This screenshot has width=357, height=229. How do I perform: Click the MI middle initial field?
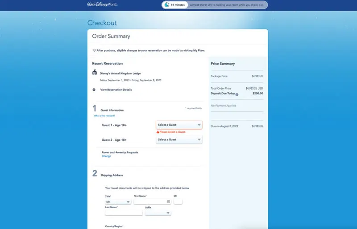178,201
